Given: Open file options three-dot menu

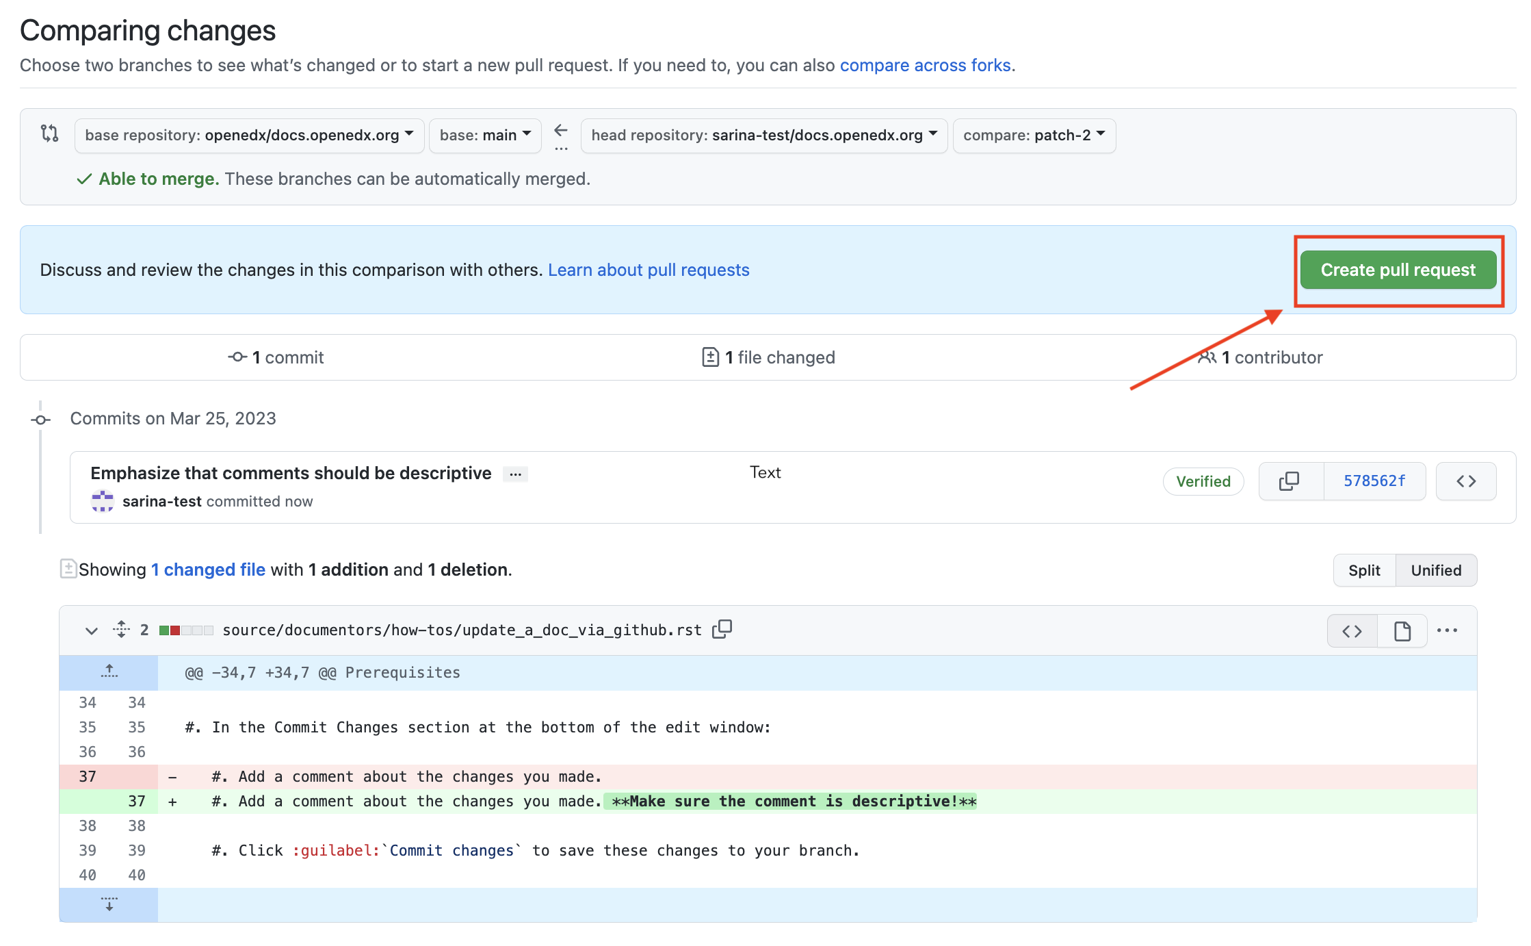Looking at the screenshot, I should pyautogui.click(x=1448, y=630).
